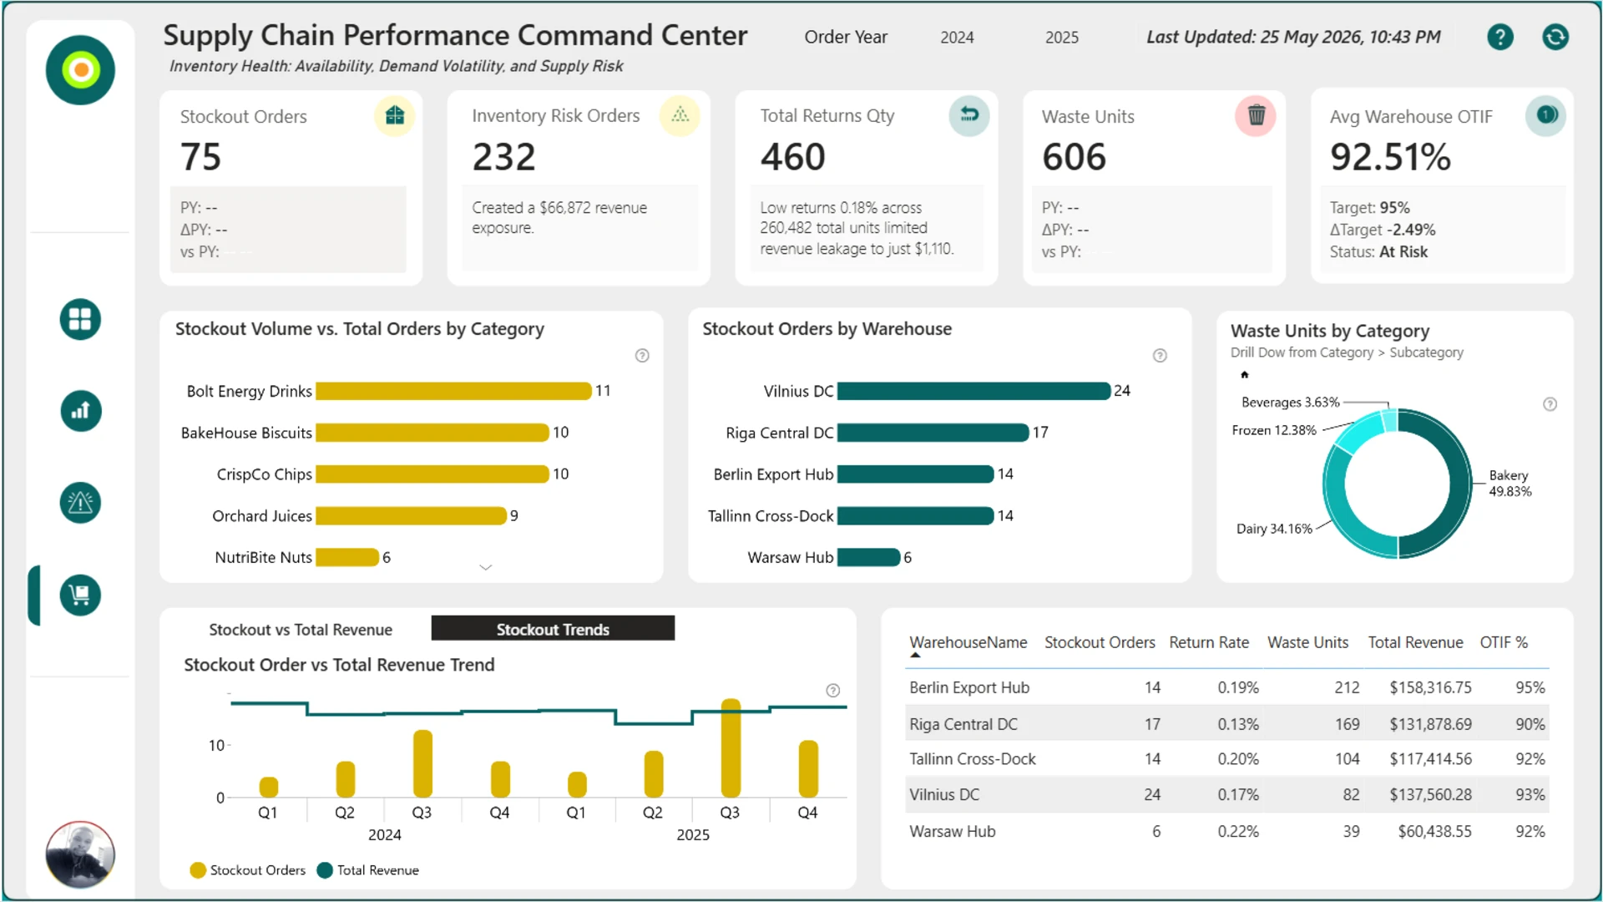This screenshot has height=902, width=1603.
Task: Select the Vilnius DC warehouse bar
Action: click(x=974, y=391)
